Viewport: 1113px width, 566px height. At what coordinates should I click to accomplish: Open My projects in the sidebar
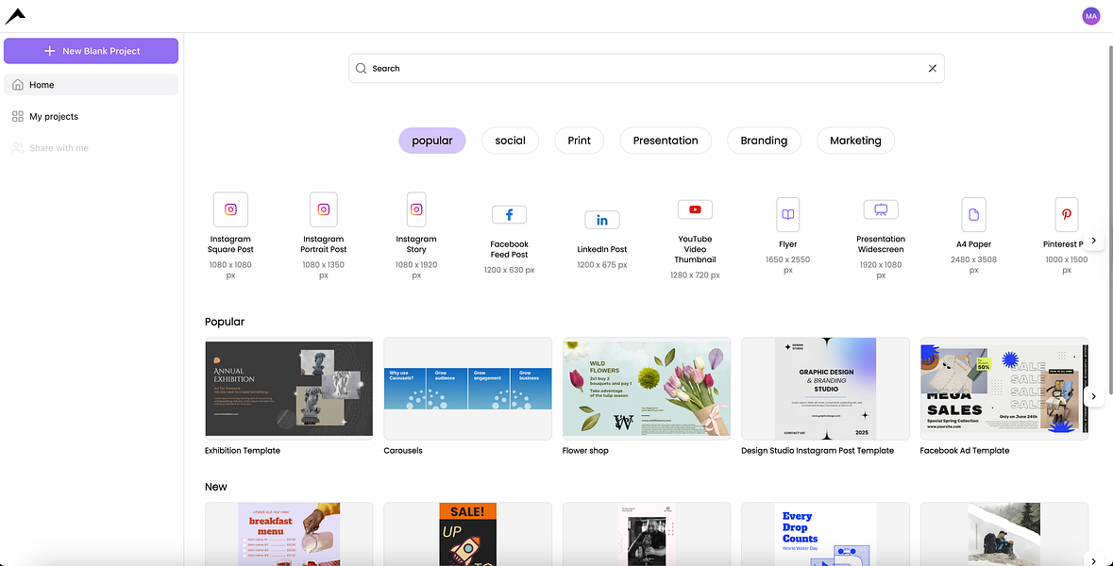click(x=91, y=116)
